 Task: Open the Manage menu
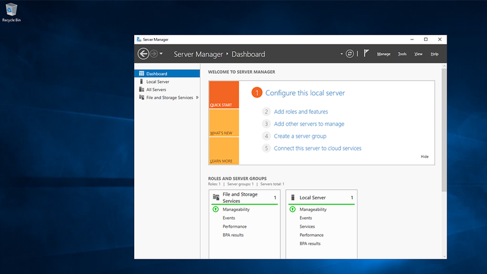pyautogui.click(x=384, y=54)
